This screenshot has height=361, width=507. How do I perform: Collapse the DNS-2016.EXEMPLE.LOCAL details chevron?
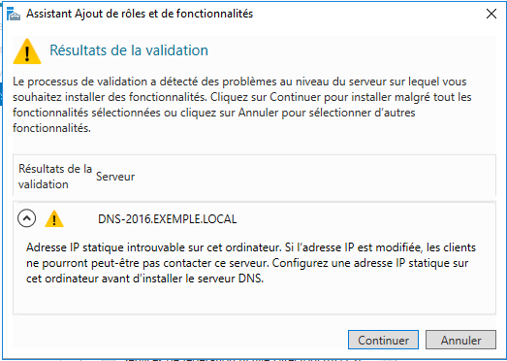tap(26, 218)
